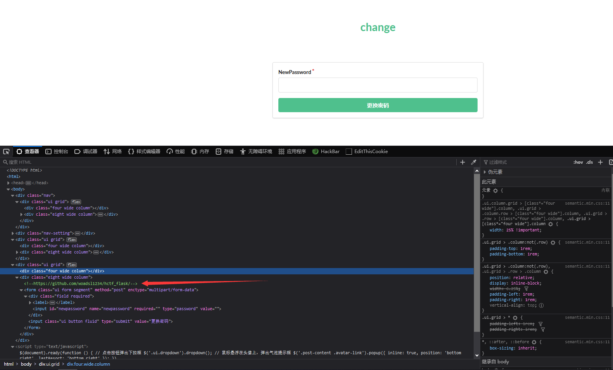The height and width of the screenshot is (370, 613).
Task: Open the 内存 memory tab
Action: point(200,152)
